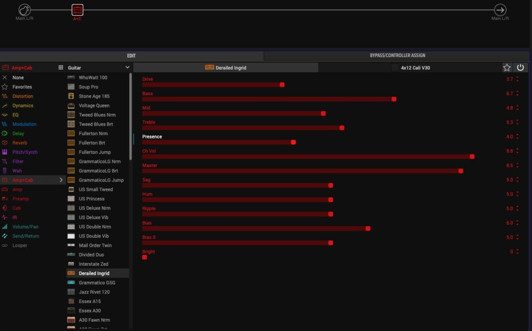
Task: Toggle the Bright switch slider
Action: point(145,257)
